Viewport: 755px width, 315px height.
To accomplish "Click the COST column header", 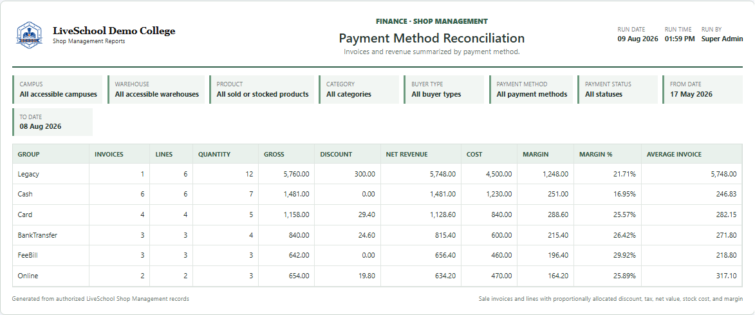I will tap(489, 154).
